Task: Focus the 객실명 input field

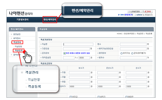Action: click(x=78, y=44)
